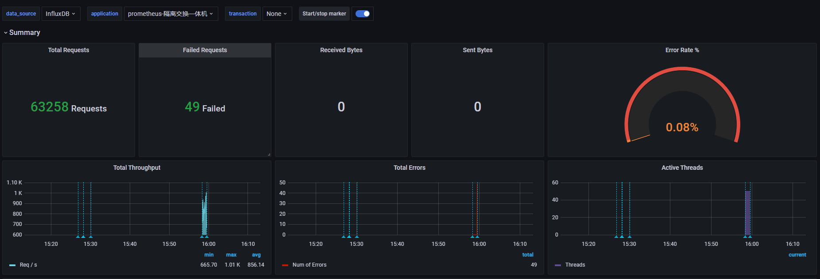Click the resize handle of Failed Requests panel
The width and height of the screenshot is (820, 279).
[269, 154]
